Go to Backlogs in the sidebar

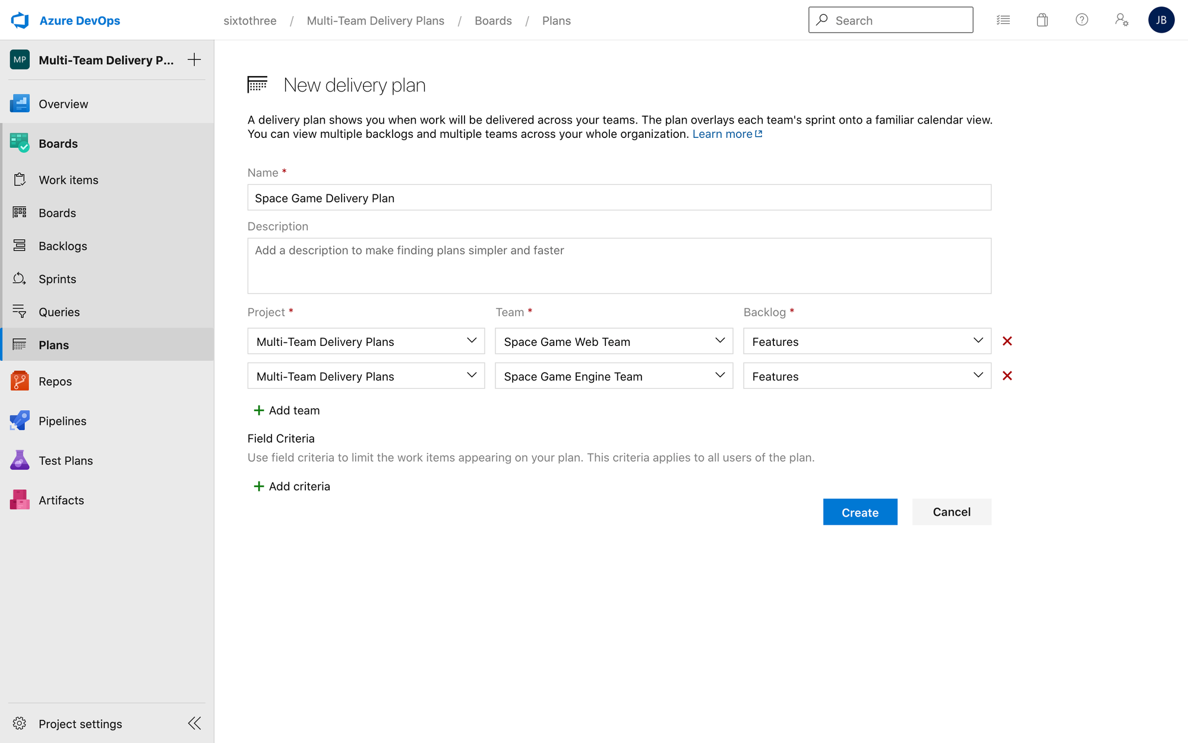point(63,246)
